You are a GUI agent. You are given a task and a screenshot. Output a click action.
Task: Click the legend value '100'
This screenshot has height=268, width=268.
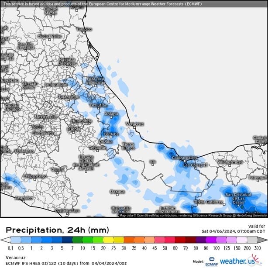pyautogui.click(x=216, y=248)
